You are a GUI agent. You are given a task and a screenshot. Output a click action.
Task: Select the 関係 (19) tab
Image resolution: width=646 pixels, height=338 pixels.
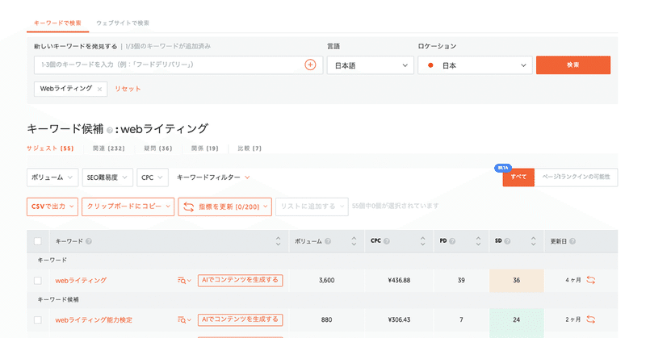click(x=205, y=148)
